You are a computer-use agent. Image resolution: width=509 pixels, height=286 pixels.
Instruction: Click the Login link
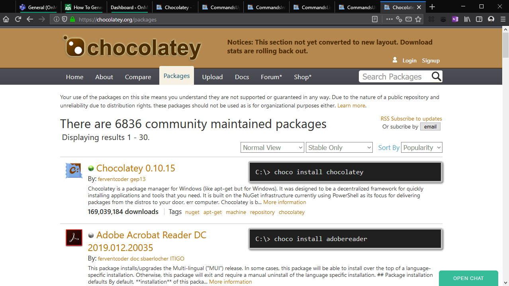(x=409, y=60)
